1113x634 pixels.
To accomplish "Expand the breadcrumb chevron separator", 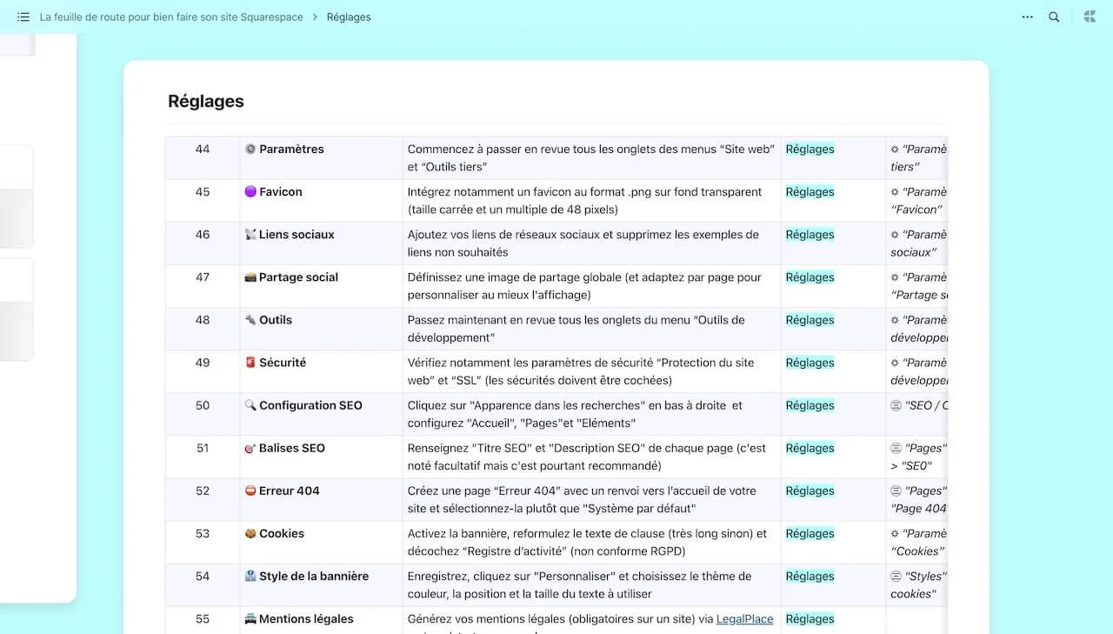I will pos(316,17).
